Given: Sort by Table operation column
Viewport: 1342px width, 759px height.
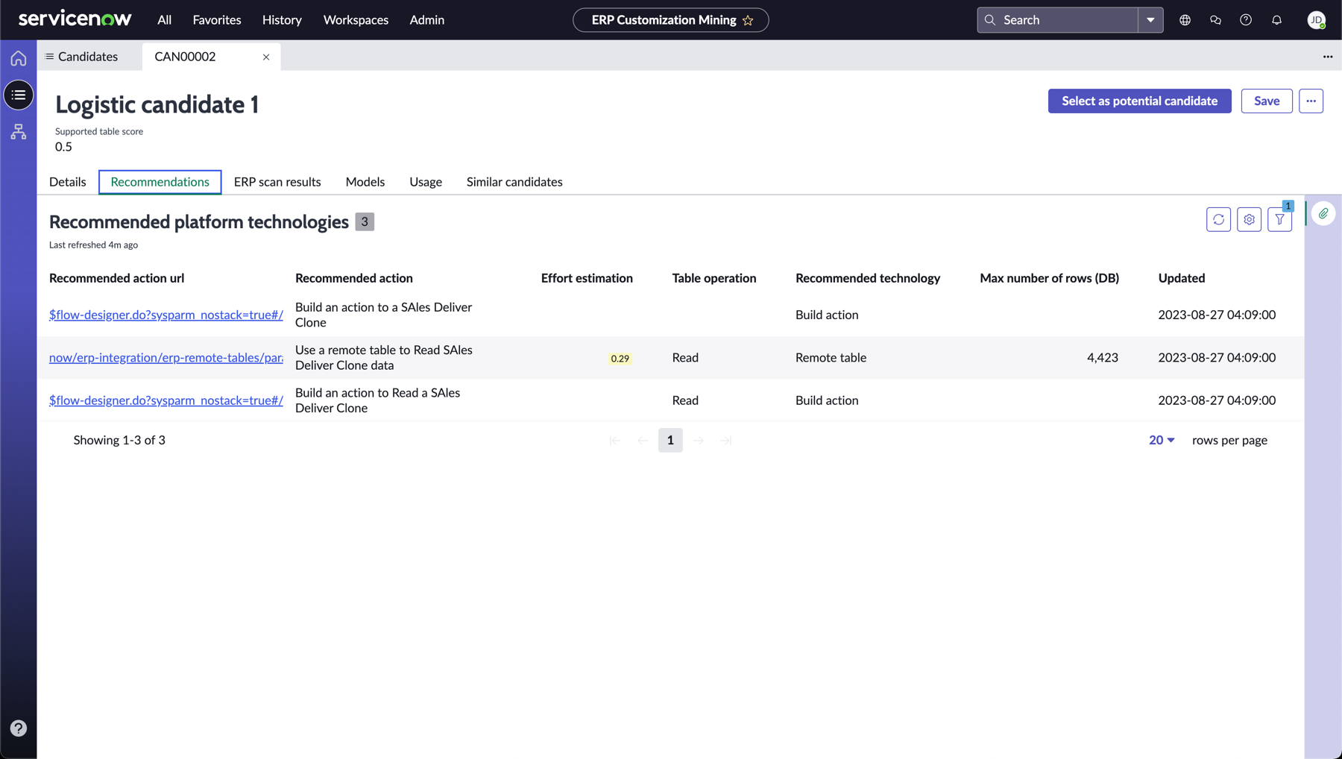Looking at the screenshot, I should (714, 278).
